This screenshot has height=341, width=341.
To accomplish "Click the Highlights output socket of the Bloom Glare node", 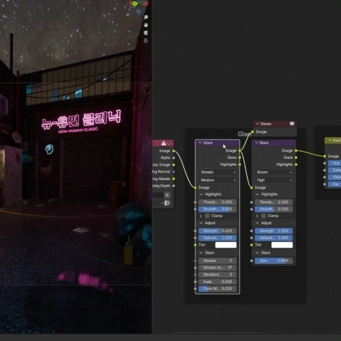I will point(296,164).
